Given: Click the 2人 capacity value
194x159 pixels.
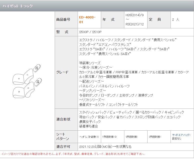Looking at the screenshot, I should tap(176, 19).
